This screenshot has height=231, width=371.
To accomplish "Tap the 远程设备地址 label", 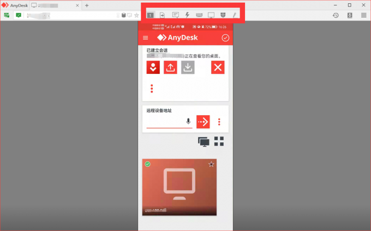I will pos(159,110).
